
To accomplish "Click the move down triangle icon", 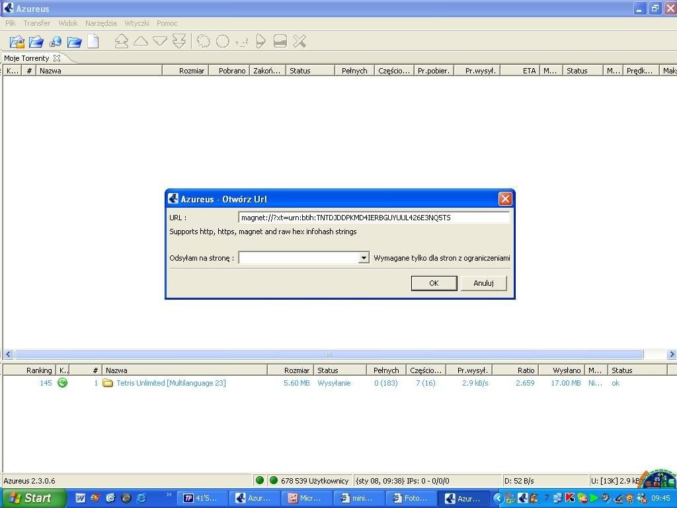I will [160, 41].
